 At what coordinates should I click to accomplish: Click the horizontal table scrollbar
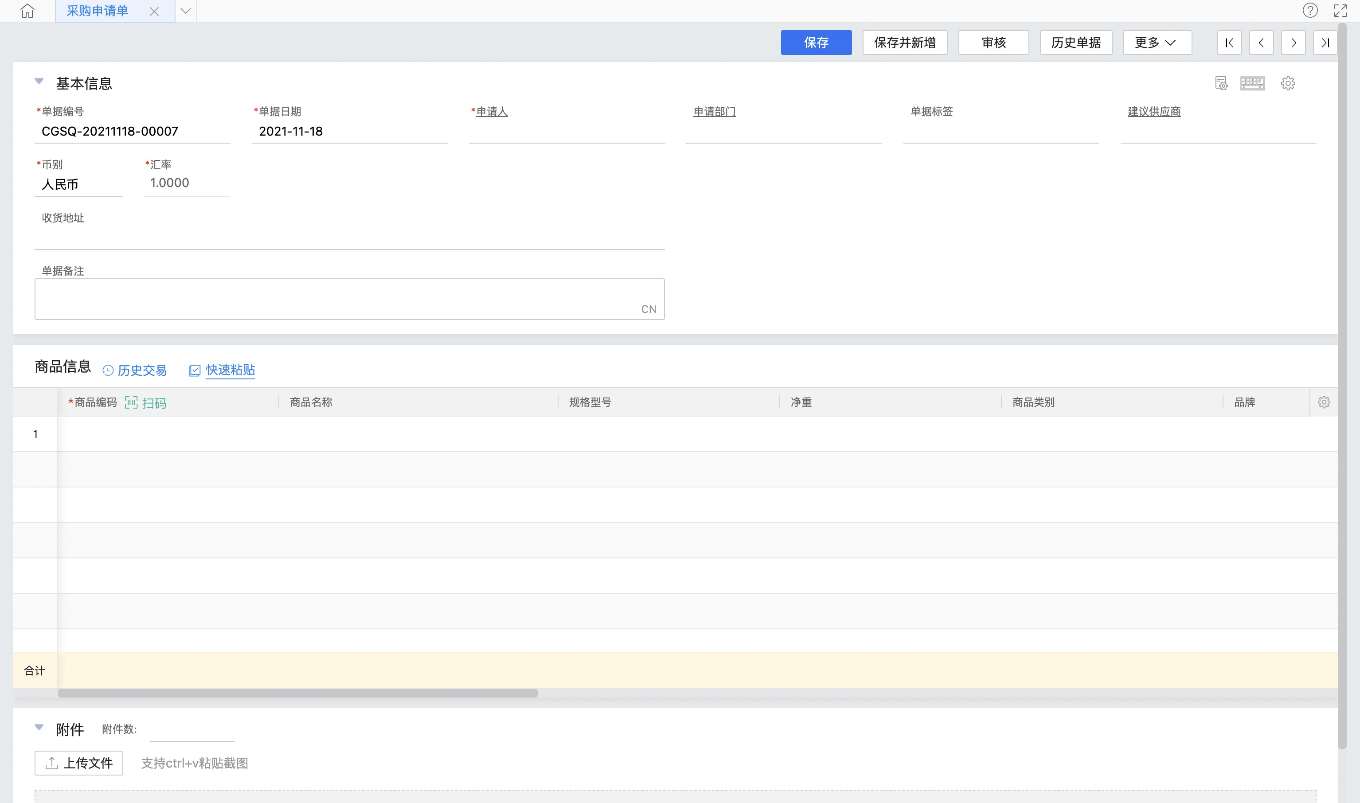(297, 693)
